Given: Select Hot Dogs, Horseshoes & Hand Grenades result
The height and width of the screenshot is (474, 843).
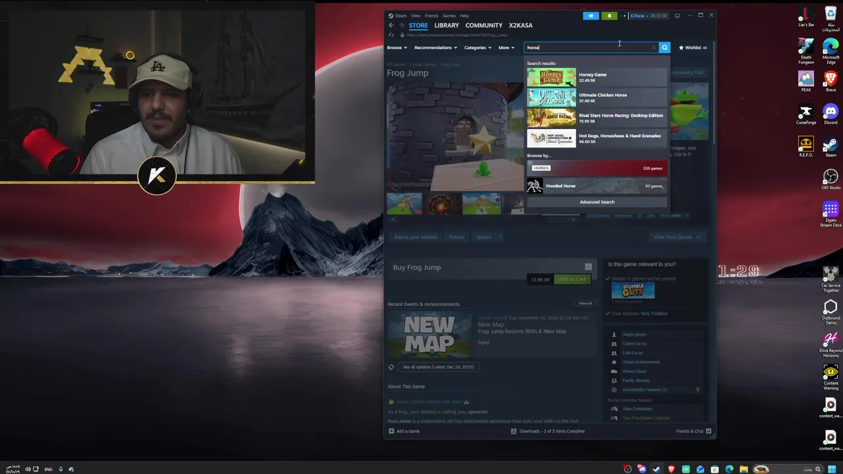Looking at the screenshot, I should click(x=597, y=138).
